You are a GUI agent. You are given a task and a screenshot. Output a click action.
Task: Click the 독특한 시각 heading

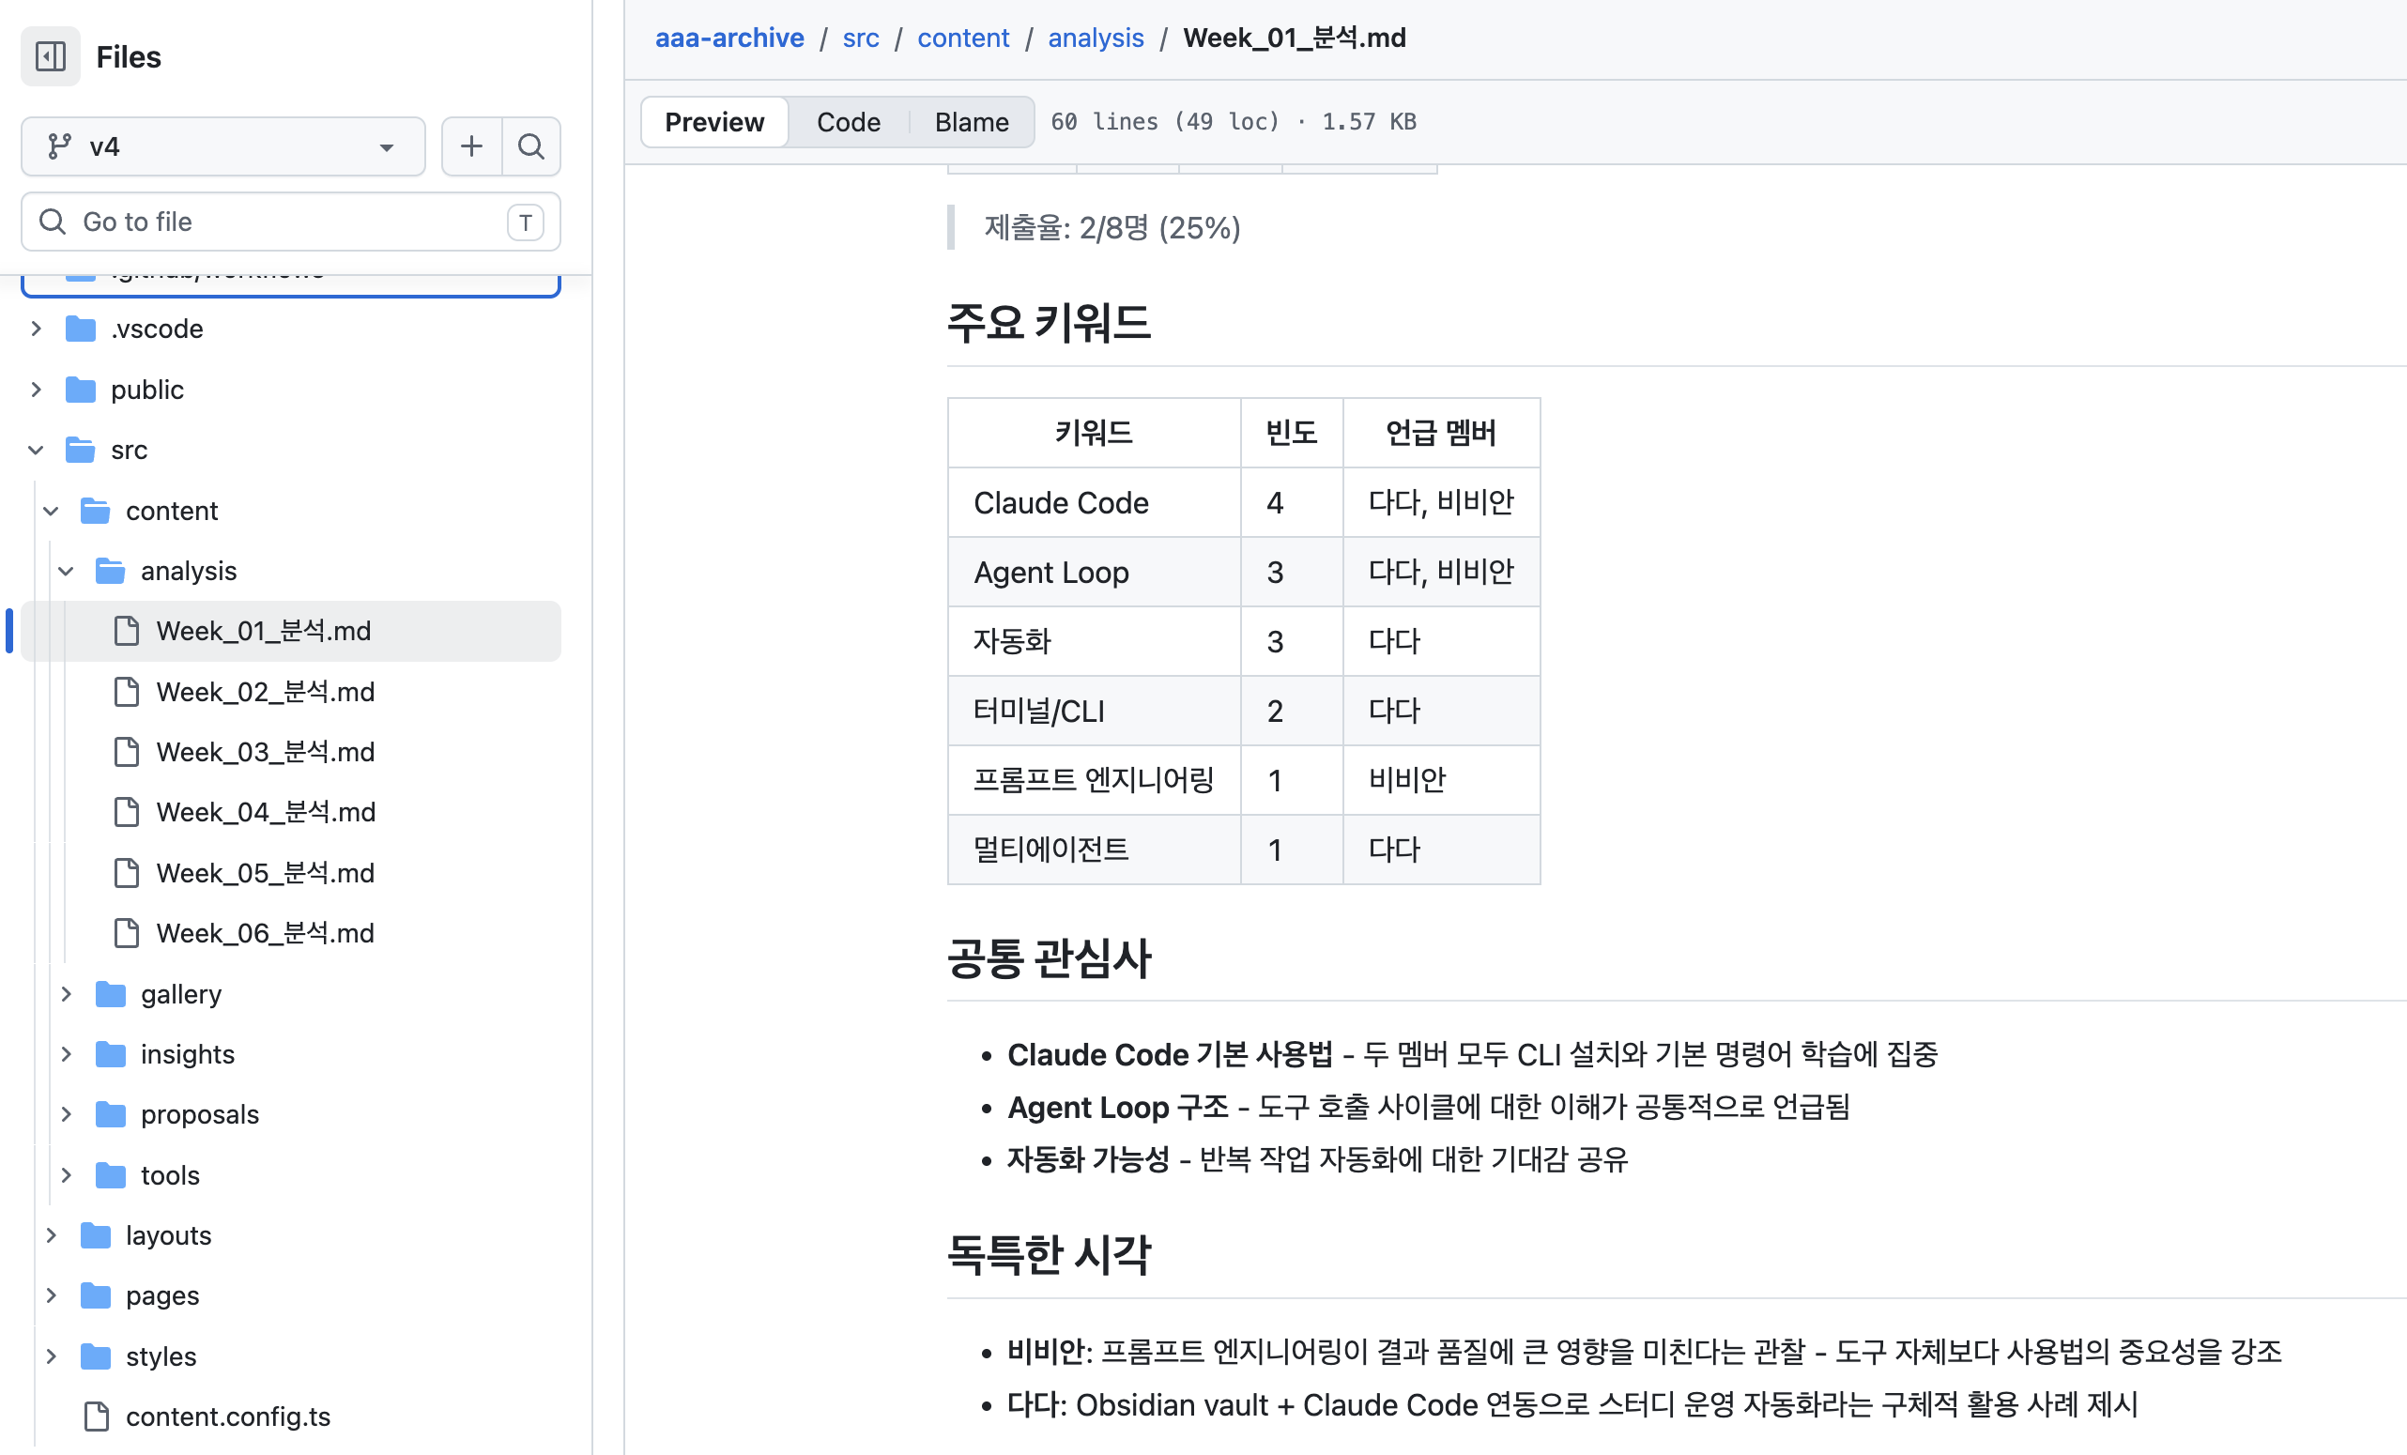pos(1050,1255)
